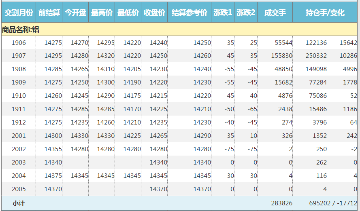Select the 今开盘 column header
Screen dimensions: 360x211
(x=75, y=13)
